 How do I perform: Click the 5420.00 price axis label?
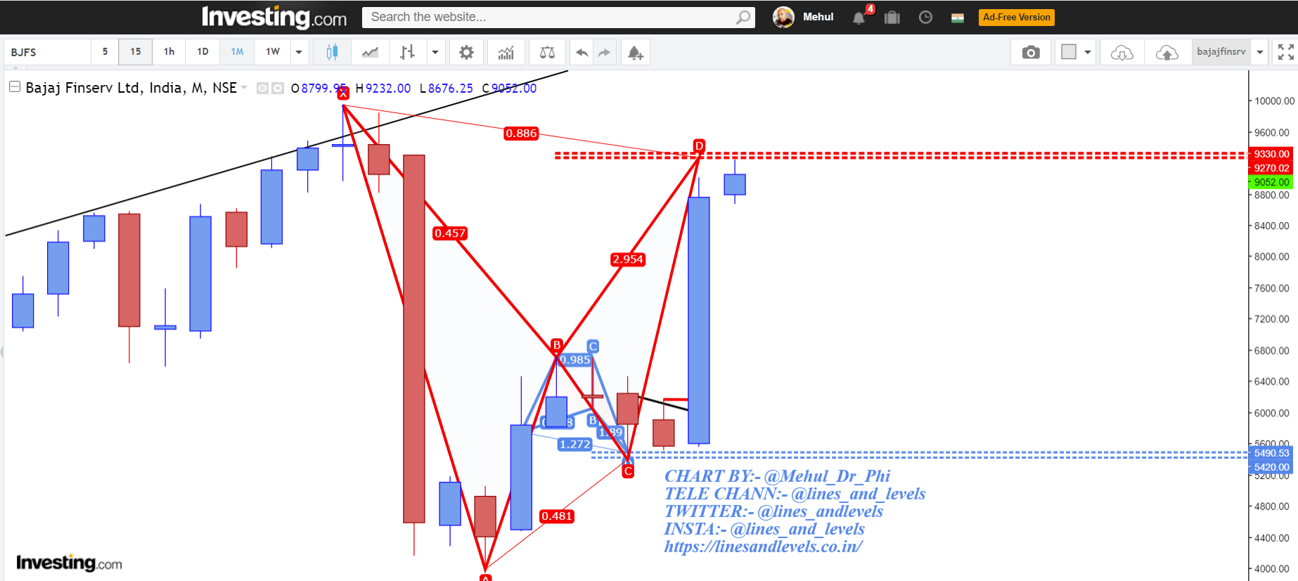coord(1271,467)
